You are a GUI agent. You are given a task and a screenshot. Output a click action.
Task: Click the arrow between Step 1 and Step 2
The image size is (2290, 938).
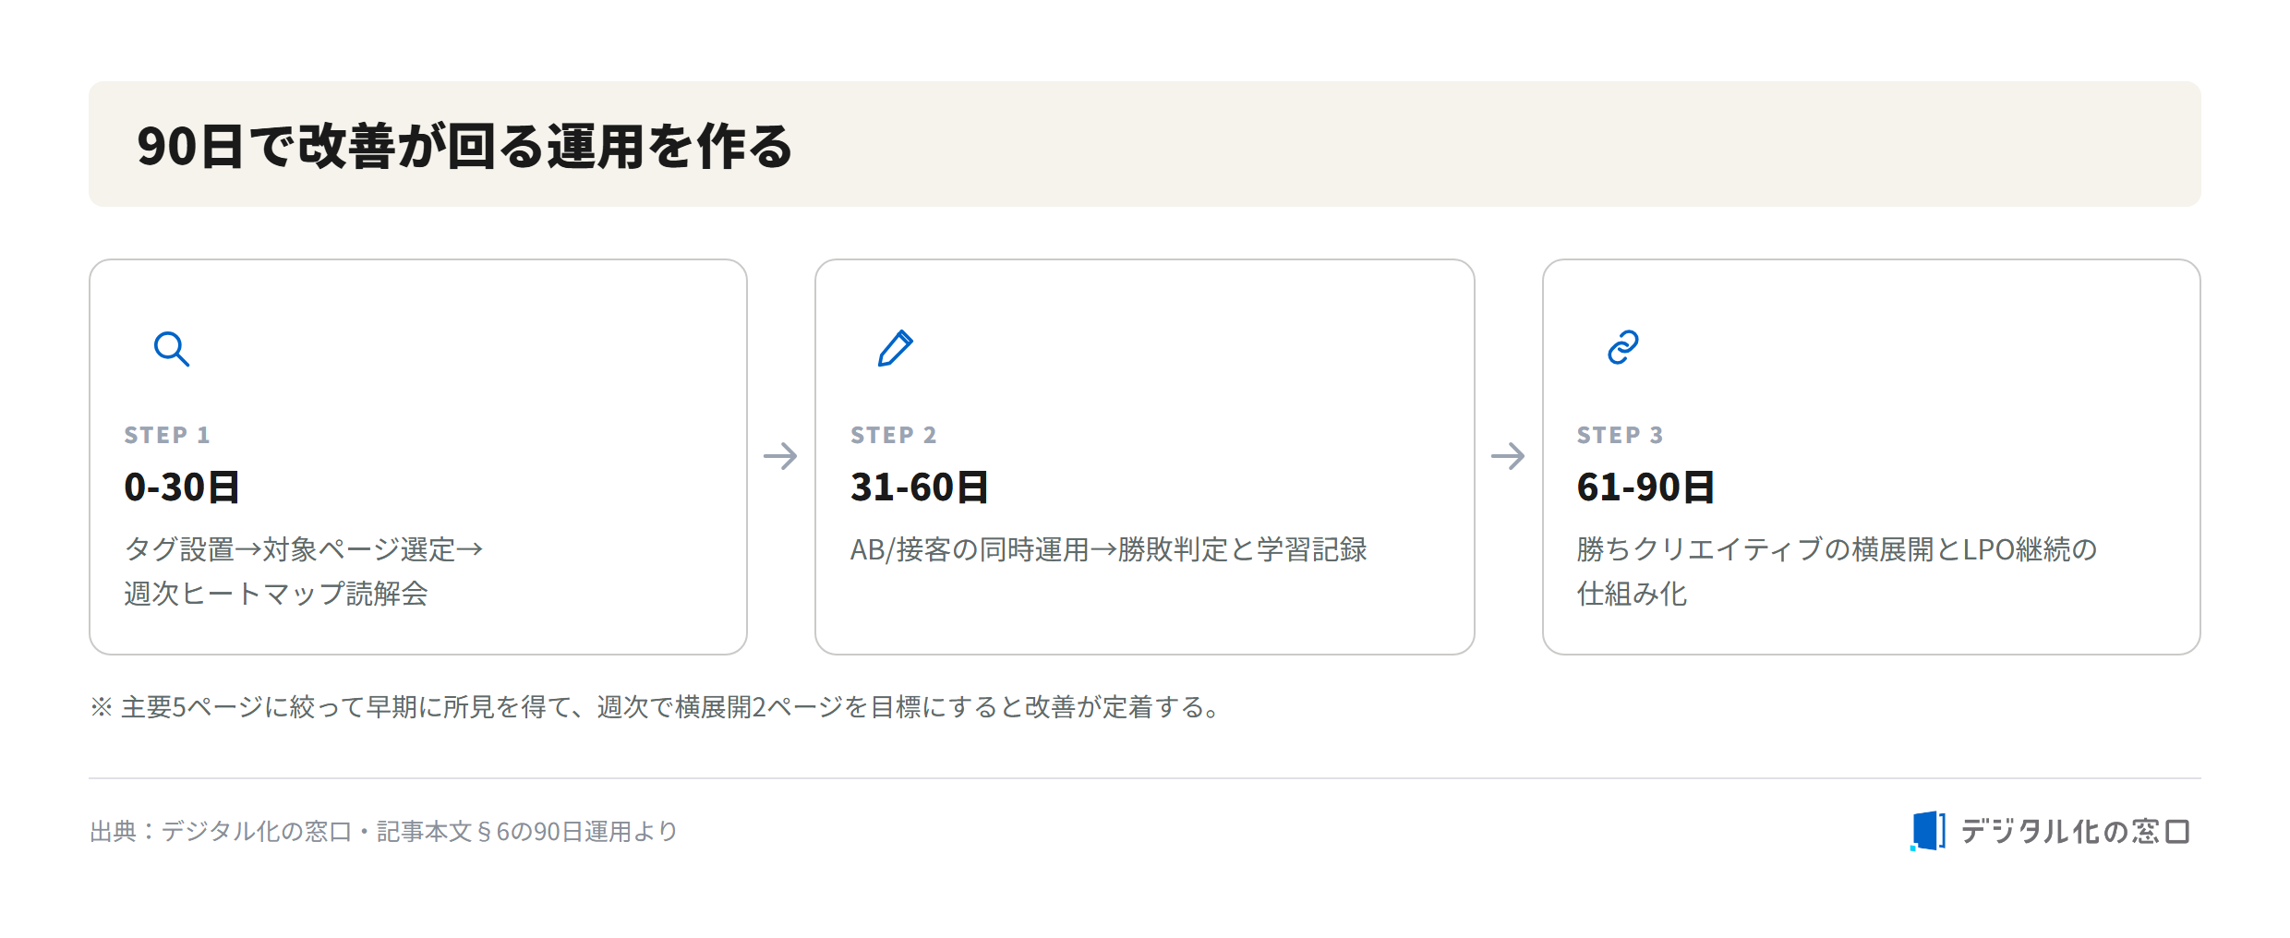pos(780,456)
